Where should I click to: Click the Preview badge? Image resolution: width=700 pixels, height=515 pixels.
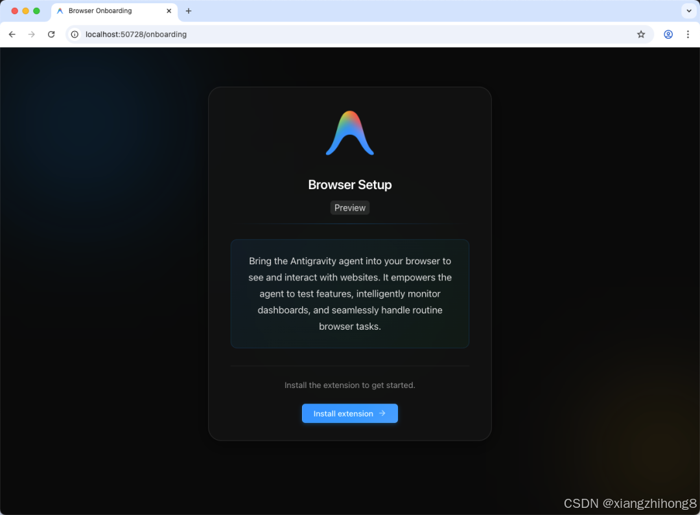pos(350,207)
